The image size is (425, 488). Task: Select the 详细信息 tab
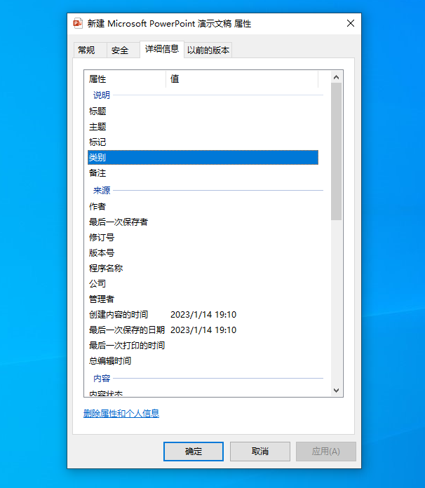point(162,49)
